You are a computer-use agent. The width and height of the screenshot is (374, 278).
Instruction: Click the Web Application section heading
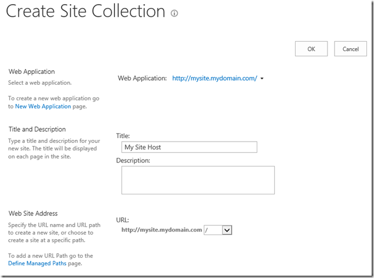click(x=32, y=71)
